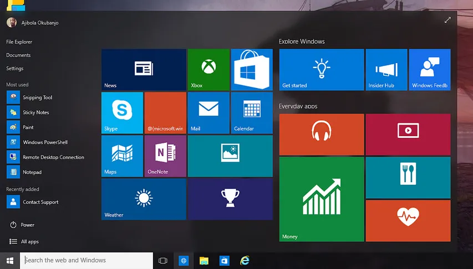This screenshot has width=473, height=269.
Task: Click the Explore Windows group heading
Action: 302,42
